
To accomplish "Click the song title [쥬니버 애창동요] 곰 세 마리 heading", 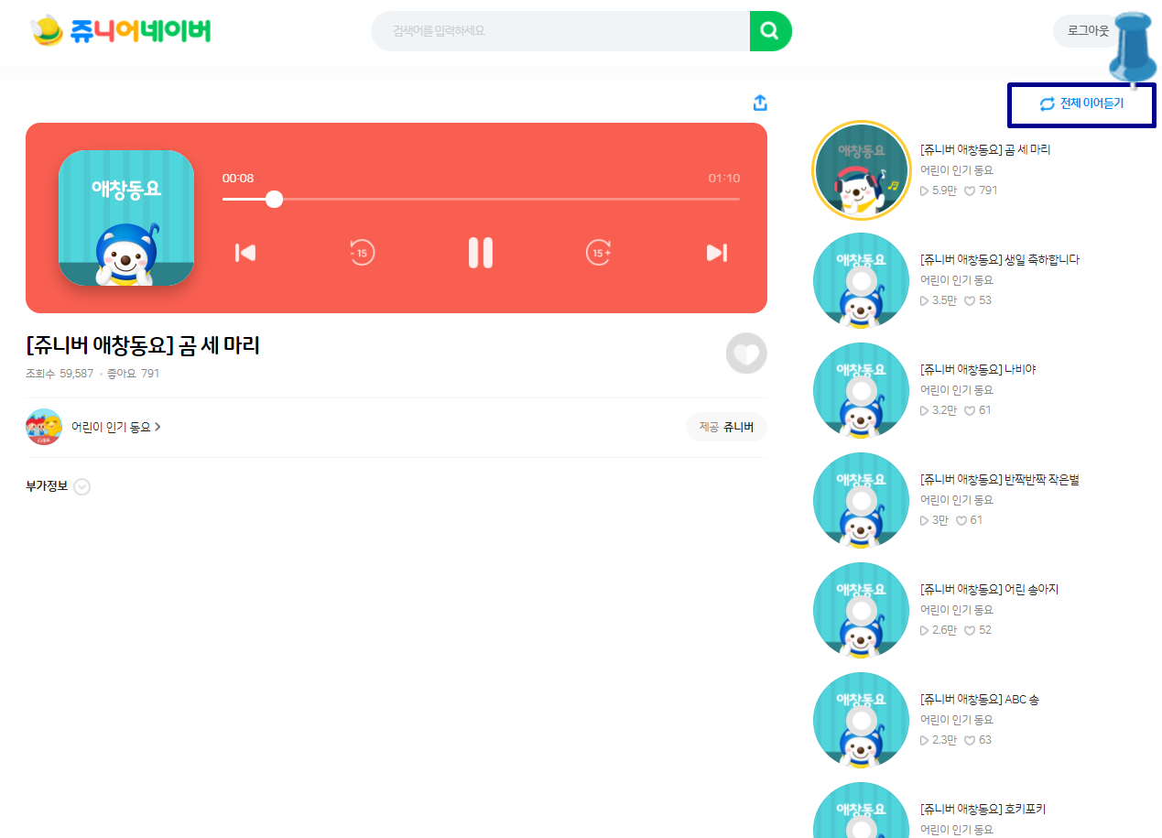I will point(143,345).
